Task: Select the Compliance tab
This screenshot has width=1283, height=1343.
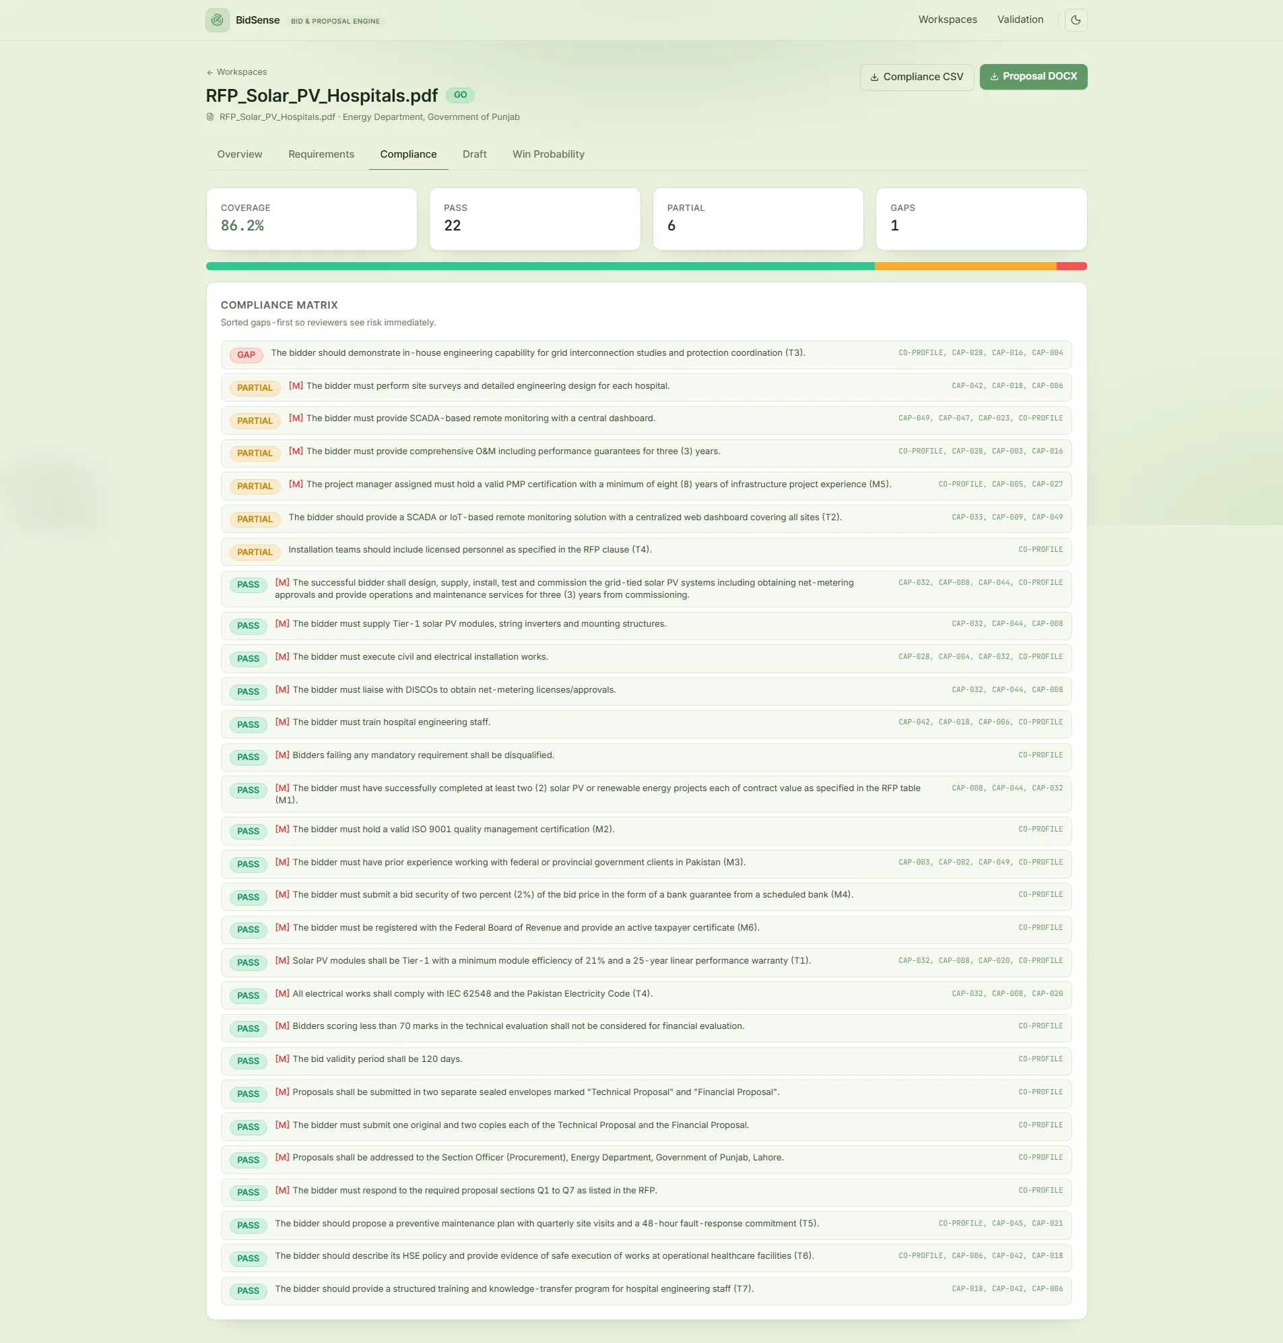Action: point(408,154)
